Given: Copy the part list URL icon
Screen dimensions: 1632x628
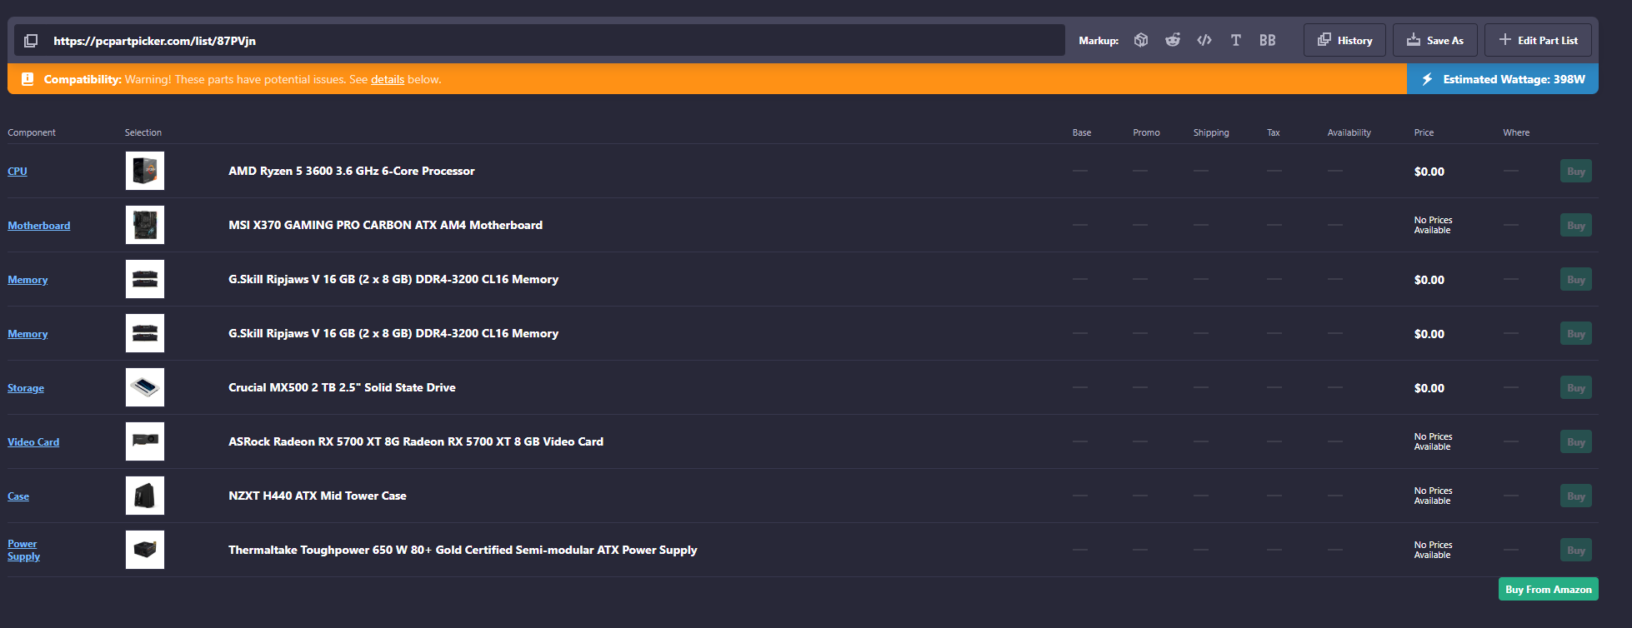Looking at the screenshot, I should click(x=31, y=41).
